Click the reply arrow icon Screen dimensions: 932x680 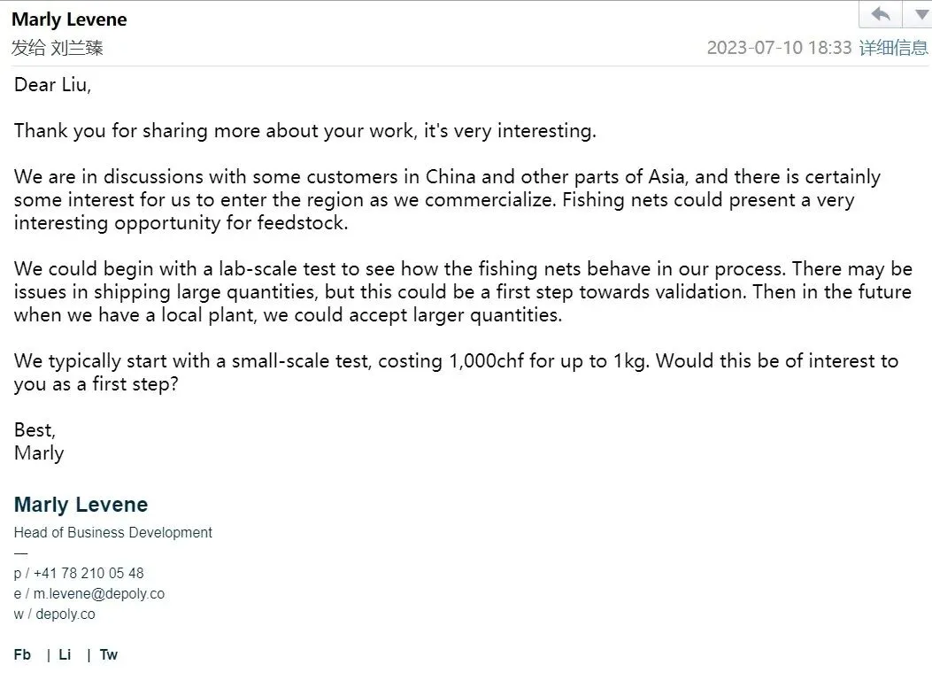(x=881, y=14)
